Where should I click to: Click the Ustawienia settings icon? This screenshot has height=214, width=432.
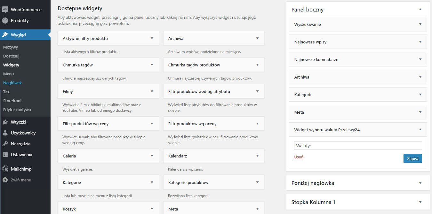point(5,155)
